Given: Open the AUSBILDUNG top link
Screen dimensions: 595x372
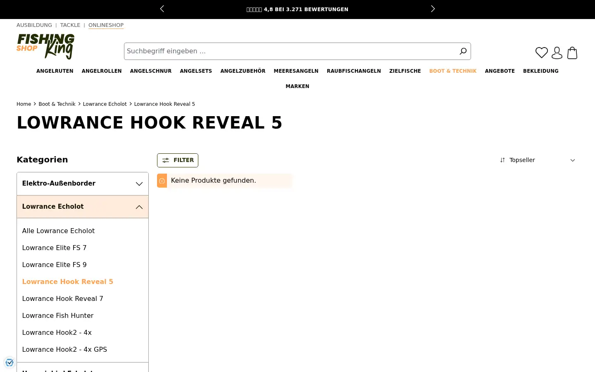Looking at the screenshot, I should click(x=34, y=25).
